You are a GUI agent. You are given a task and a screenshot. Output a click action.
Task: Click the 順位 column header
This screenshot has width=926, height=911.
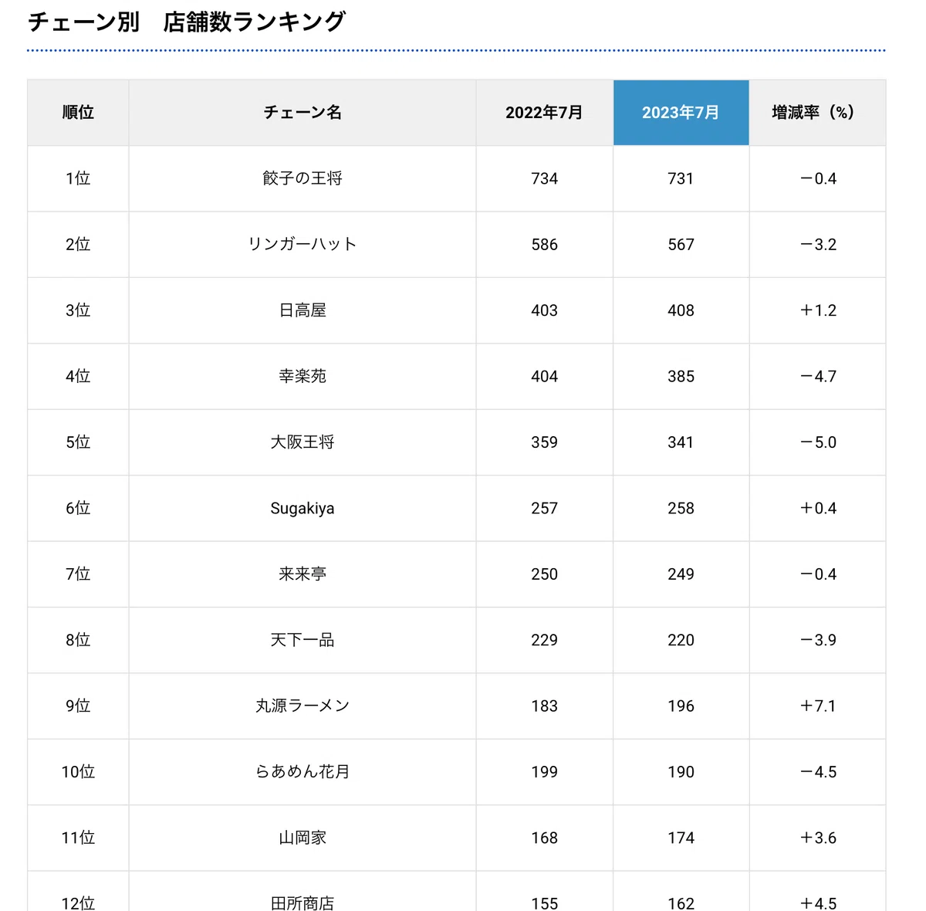point(78,113)
